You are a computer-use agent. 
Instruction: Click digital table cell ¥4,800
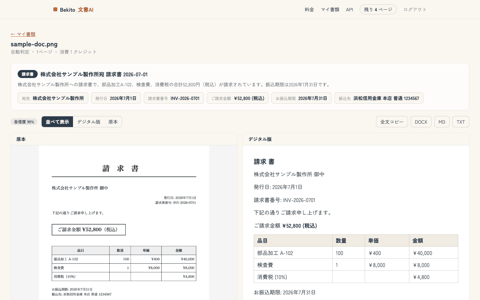click(433, 277)
